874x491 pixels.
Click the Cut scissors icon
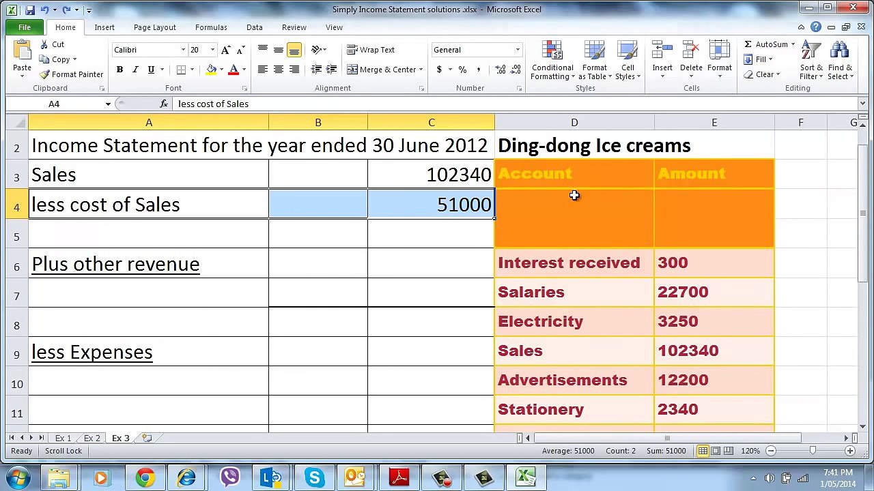pyautogui.click(x=44, y=44)
